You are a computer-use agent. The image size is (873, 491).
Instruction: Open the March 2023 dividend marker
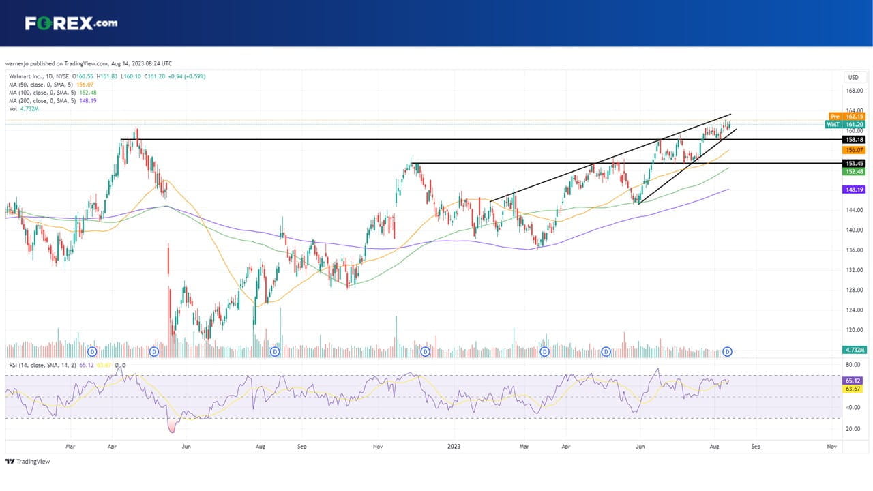coord(544,351)
